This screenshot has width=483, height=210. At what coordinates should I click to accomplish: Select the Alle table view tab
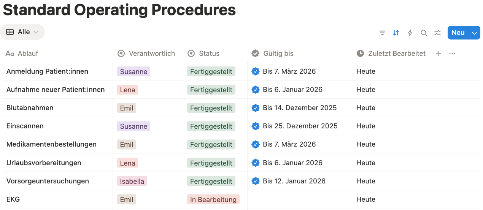[22, 32]
